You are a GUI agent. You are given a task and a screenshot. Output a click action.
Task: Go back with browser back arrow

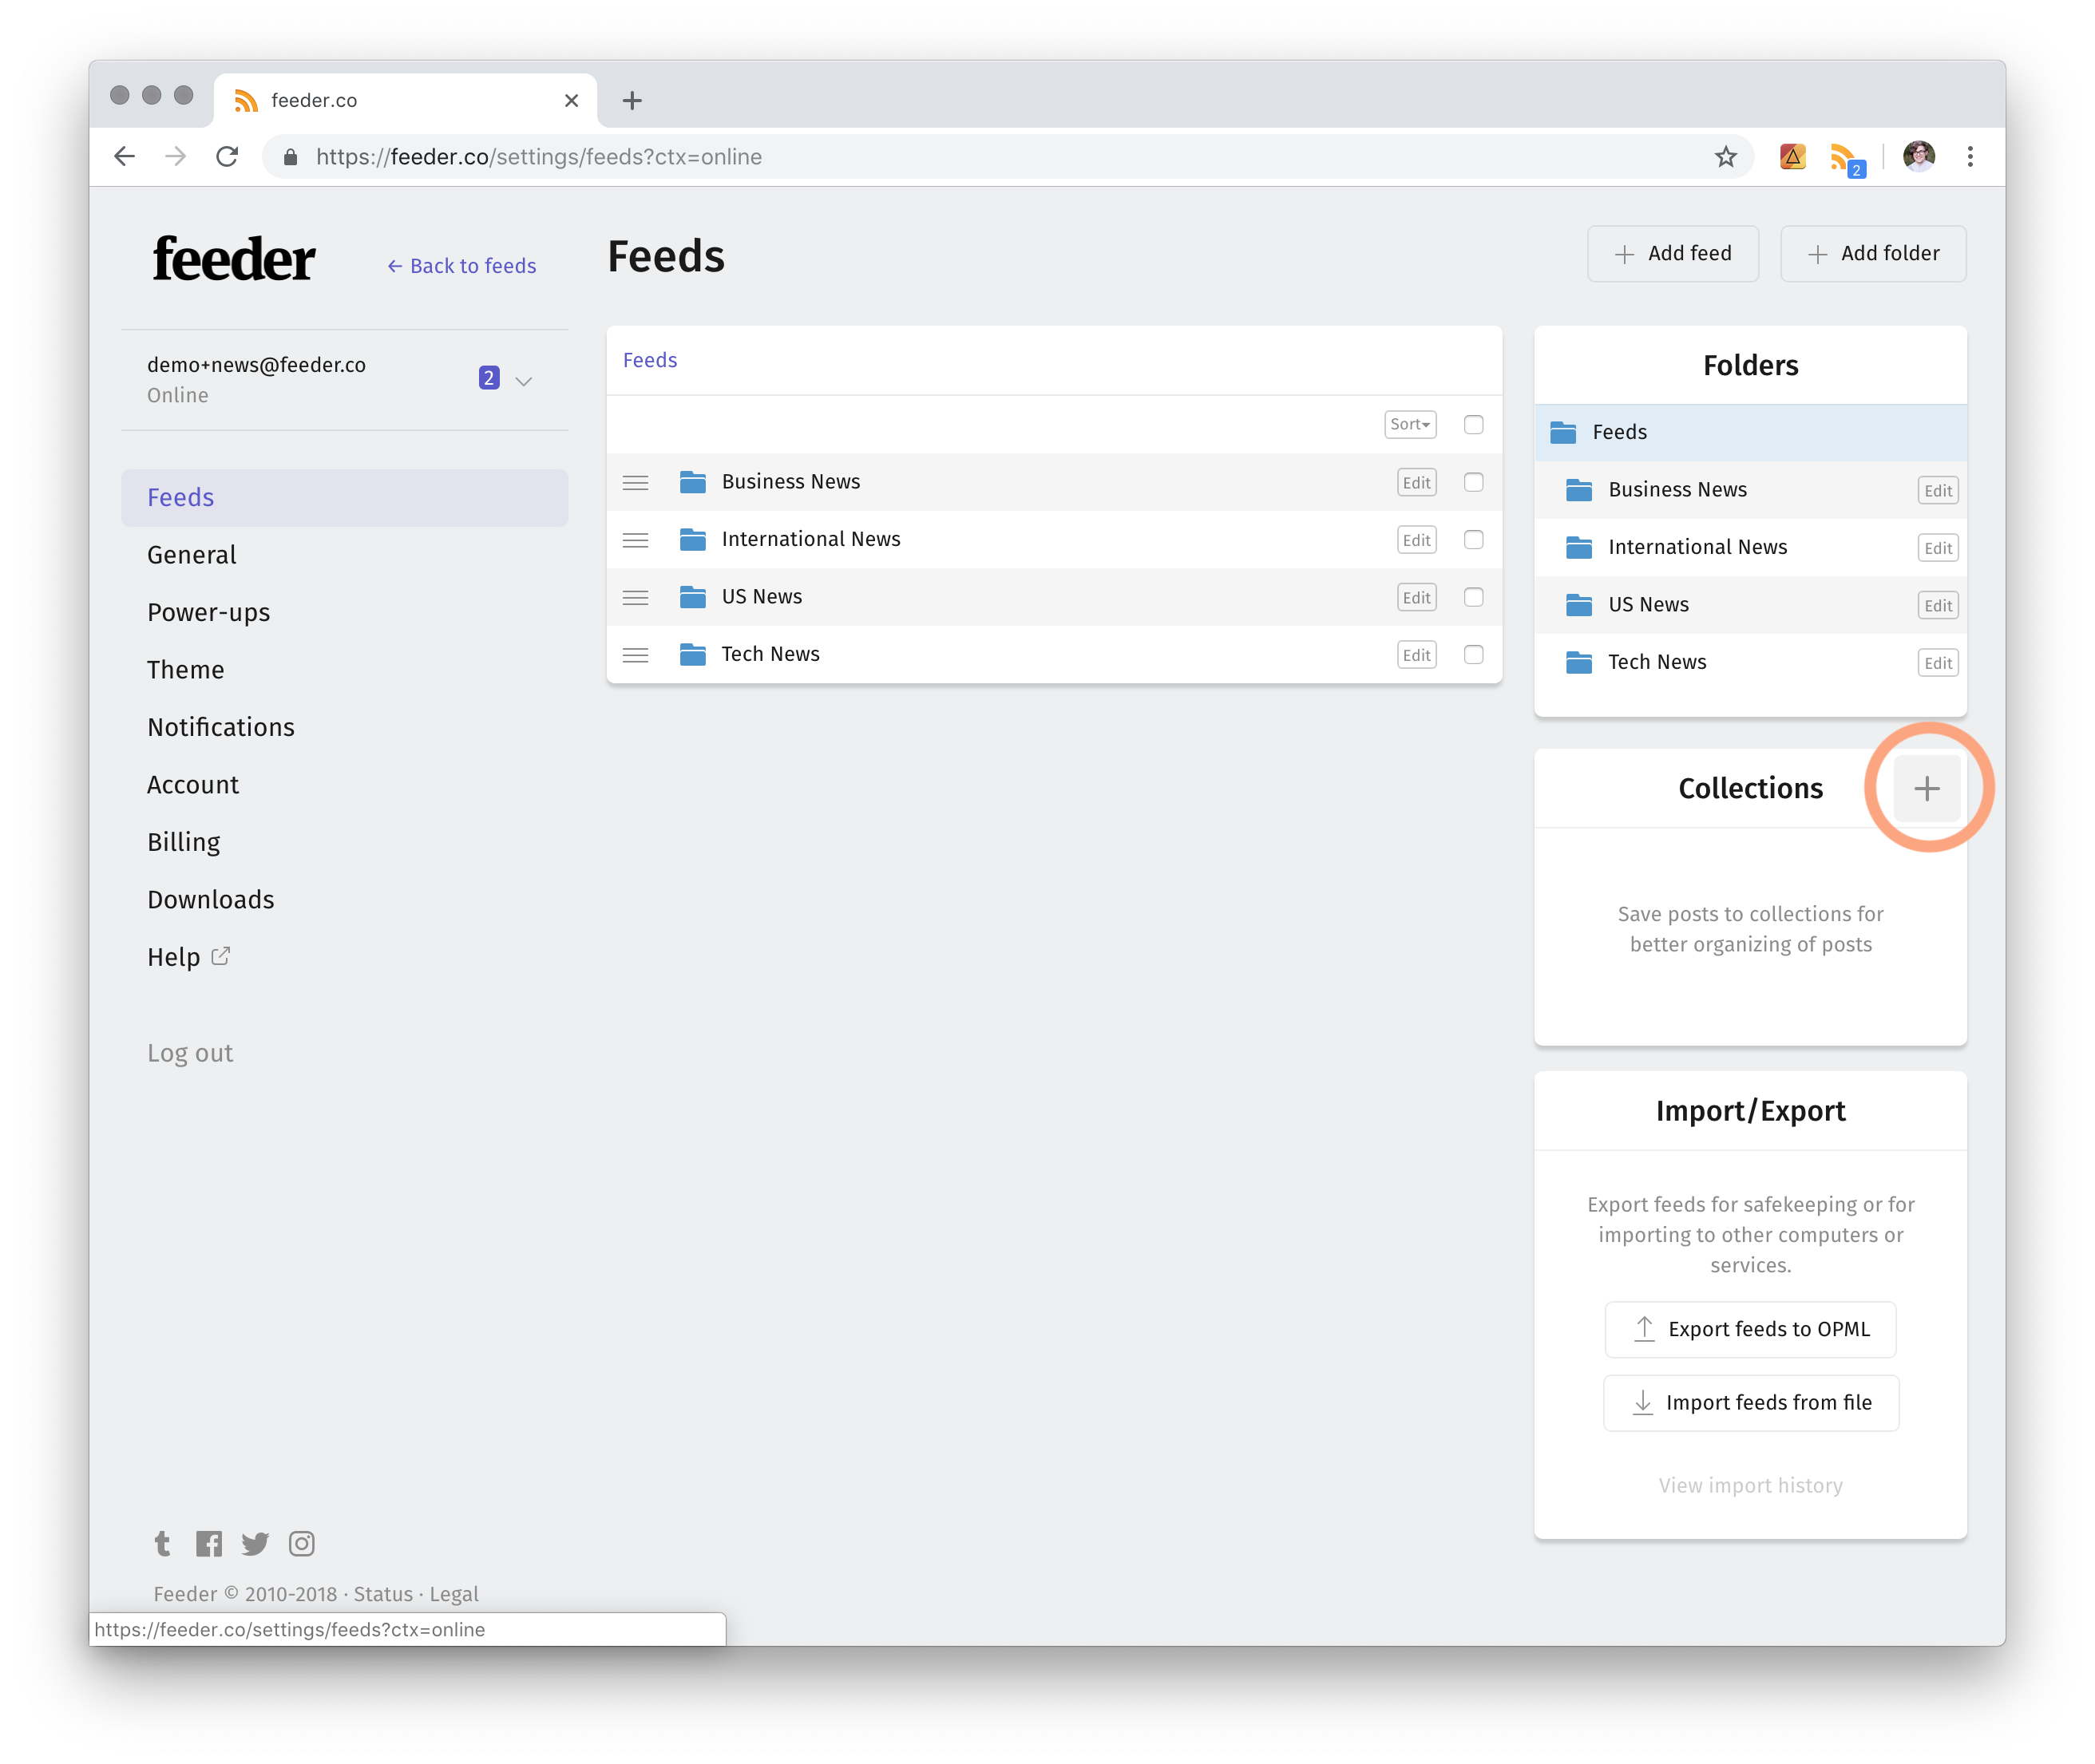click(124, 156)
